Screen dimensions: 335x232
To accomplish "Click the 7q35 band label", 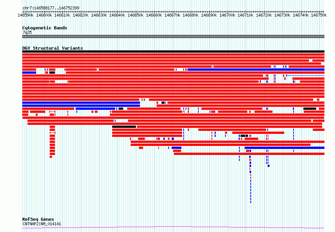I will (27, 32).
